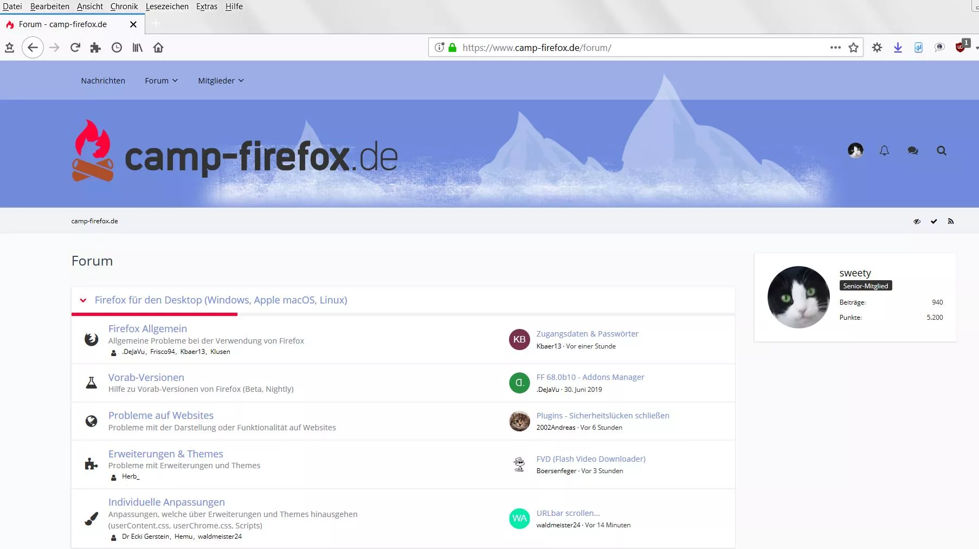The image size is (979, 549).
Task: Click the green padlock security icon
Action: coord(453,48)
